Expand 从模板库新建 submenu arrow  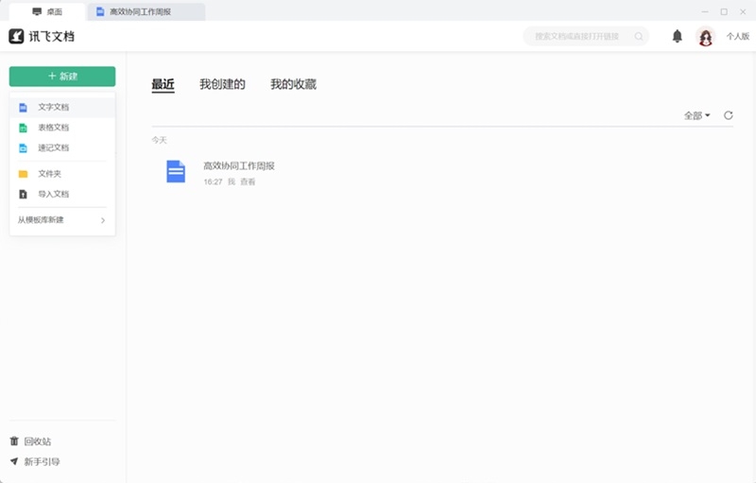[103, 220]
